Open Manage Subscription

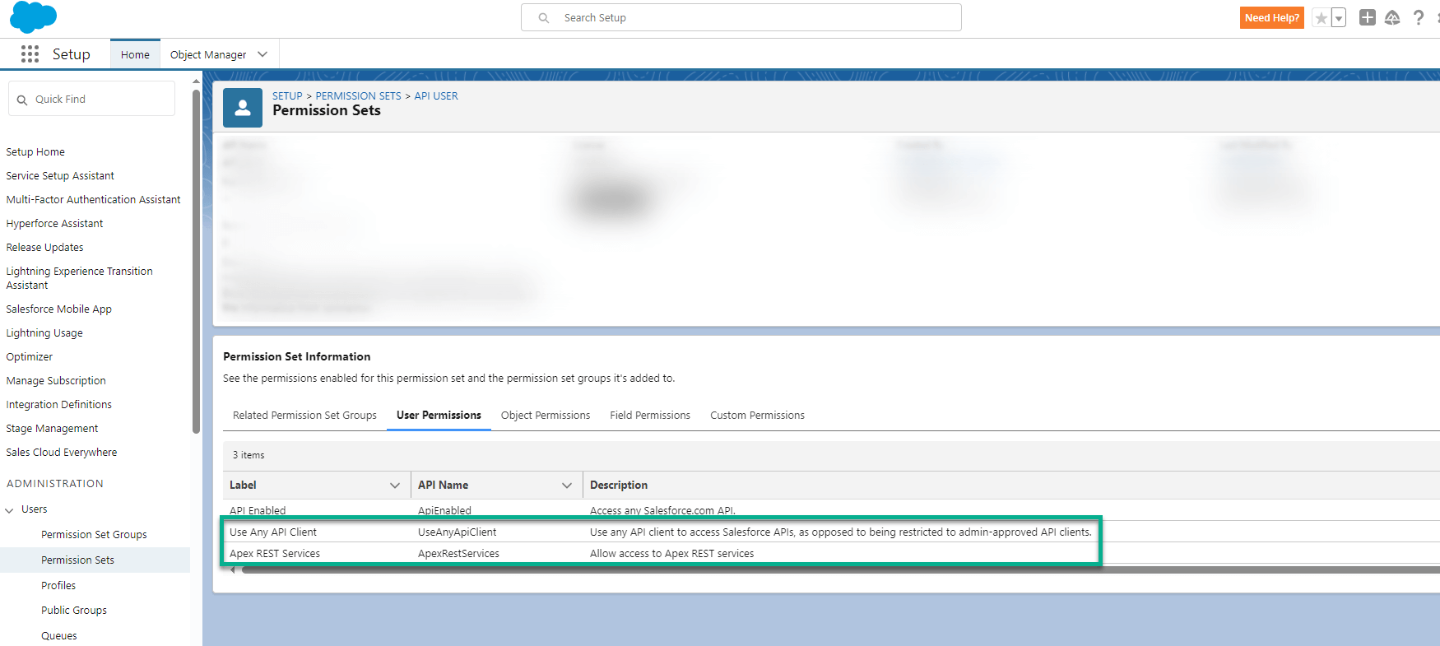(x=56, y=381)
